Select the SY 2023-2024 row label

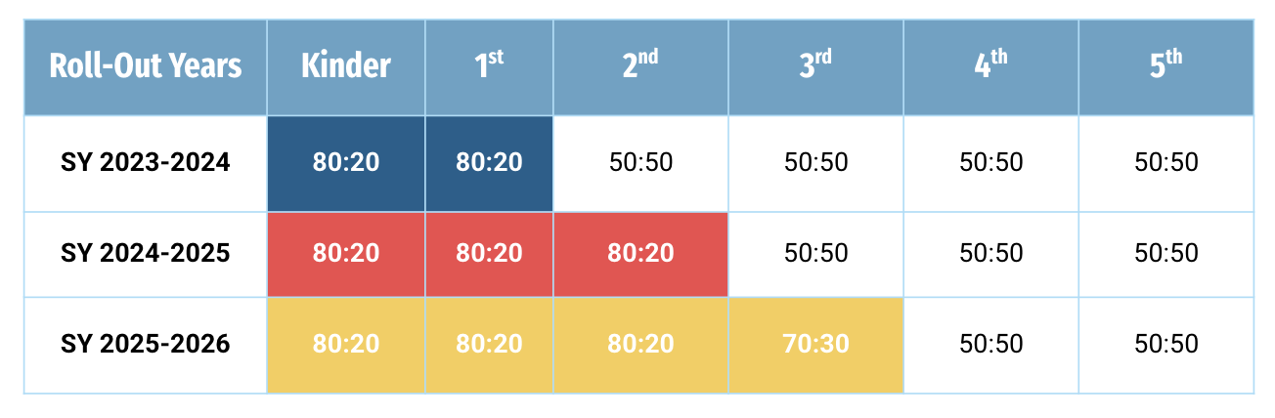(145, 162)
